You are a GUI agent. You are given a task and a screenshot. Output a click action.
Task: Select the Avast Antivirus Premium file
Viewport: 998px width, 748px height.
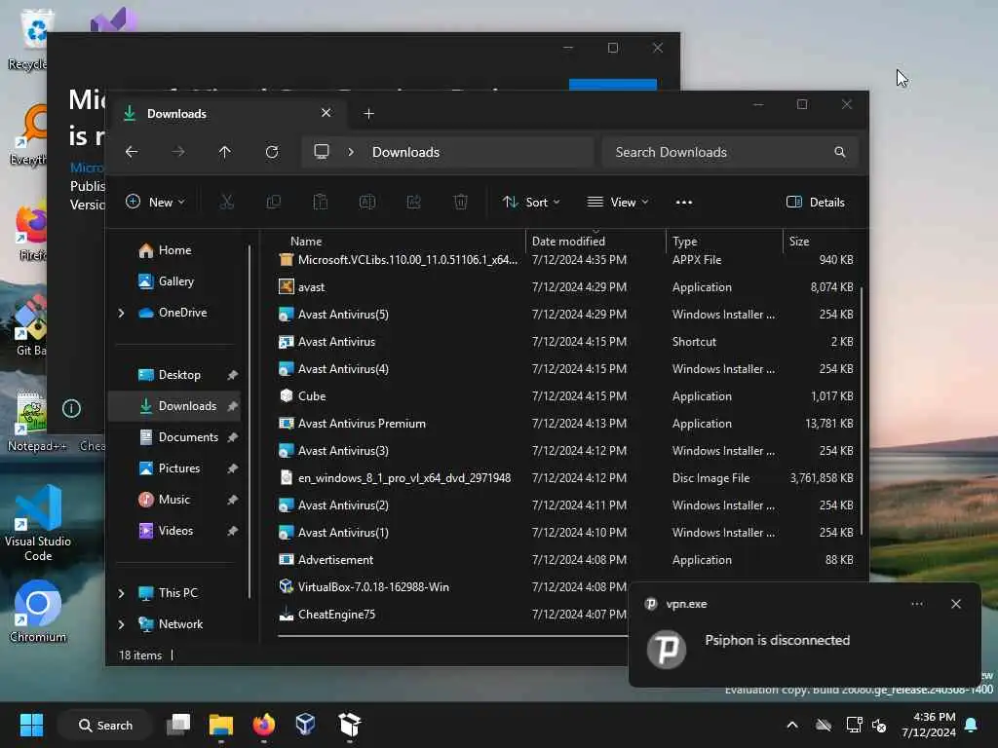[362, 423]
